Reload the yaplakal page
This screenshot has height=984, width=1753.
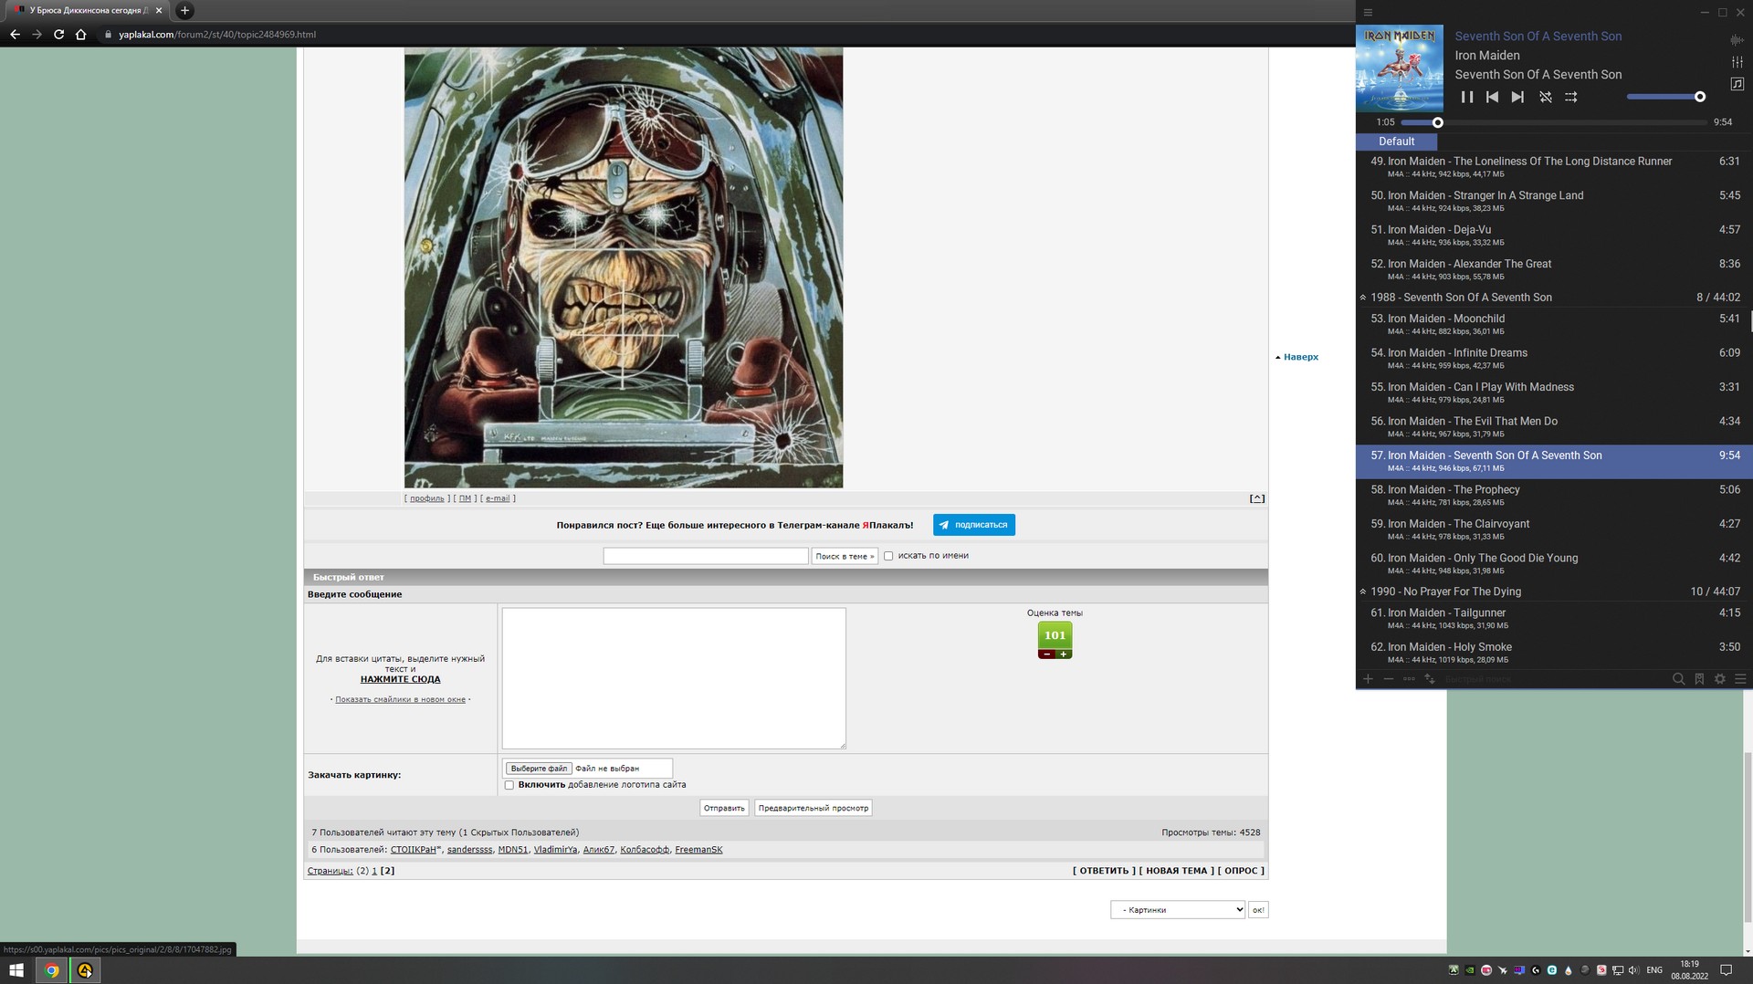58,35
